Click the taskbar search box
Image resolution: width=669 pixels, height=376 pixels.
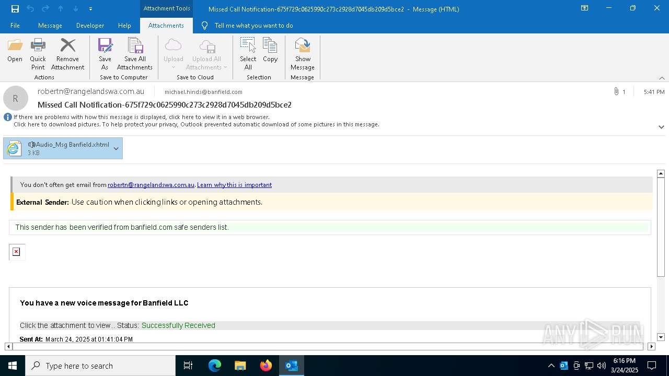pyautogui.click(x=100, y=366)
